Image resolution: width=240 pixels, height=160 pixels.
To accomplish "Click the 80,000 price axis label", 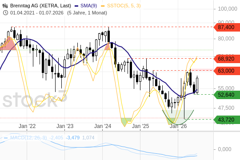I will point(226,38).
